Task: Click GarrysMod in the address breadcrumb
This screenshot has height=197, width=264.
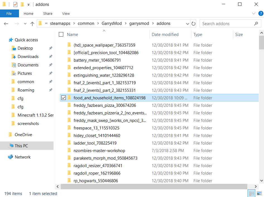Action: tap(112, 23)
